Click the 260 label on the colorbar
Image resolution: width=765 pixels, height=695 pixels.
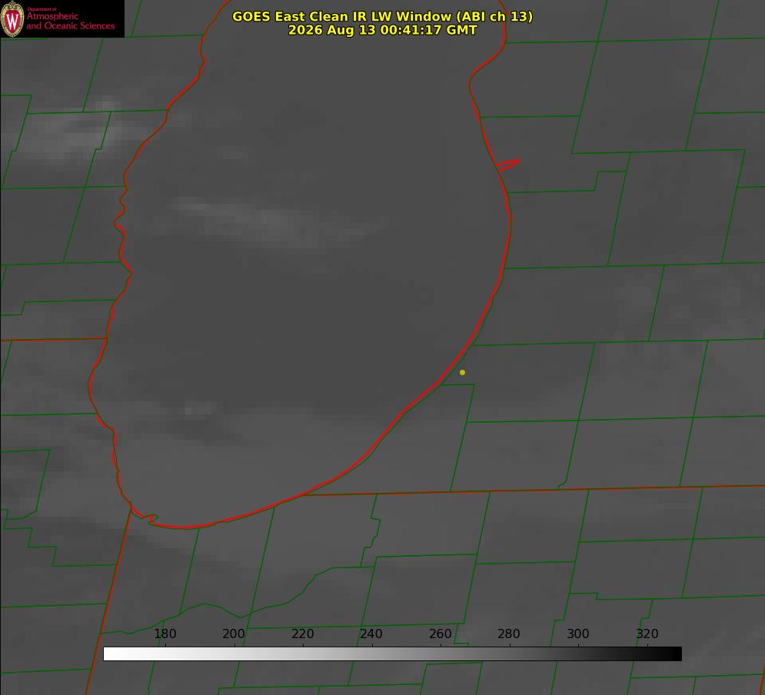click(440, 633)
